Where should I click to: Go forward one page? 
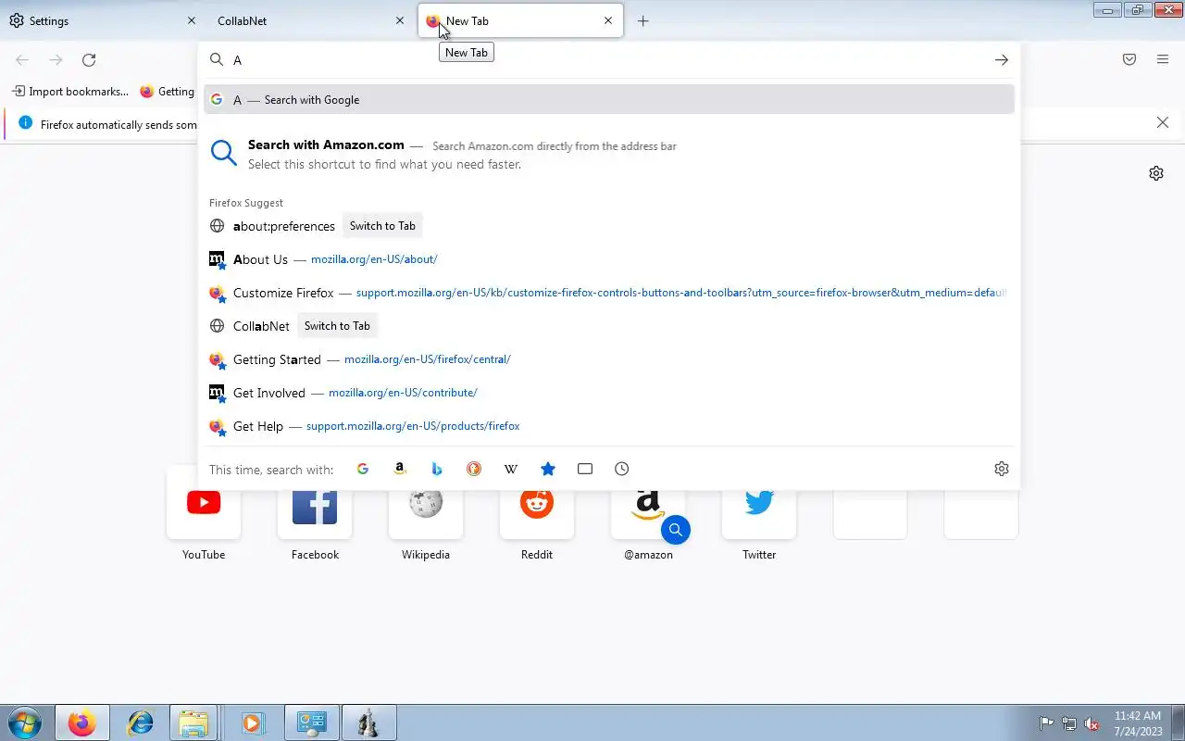tap(56, 59)
